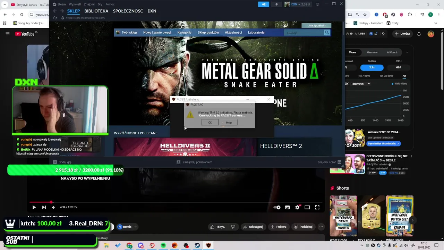Open FACEIT app from the taskbar
Image resolution: width=444 pixels, height=250 pixels.
(208, 245)
